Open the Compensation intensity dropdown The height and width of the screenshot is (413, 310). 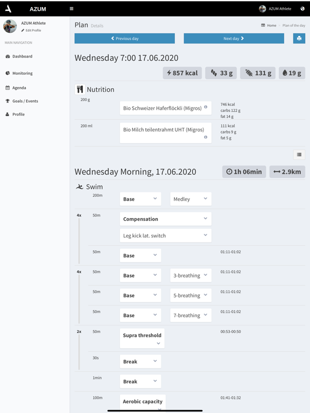tap(166, 219)
